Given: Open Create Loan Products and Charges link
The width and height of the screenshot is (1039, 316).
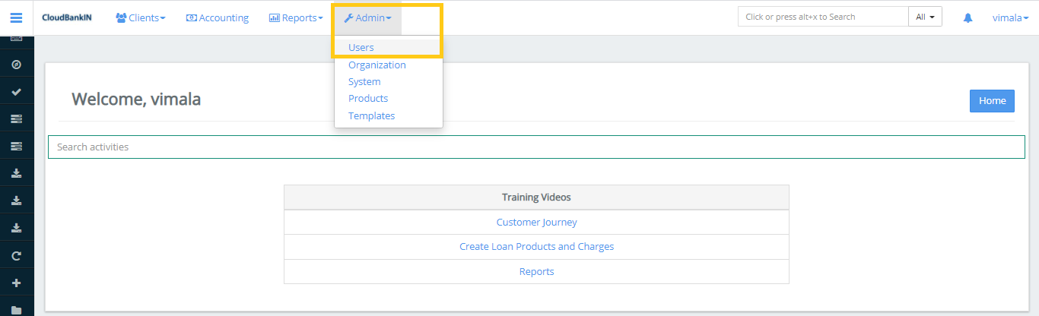Looking at the screenshot, I should [536, 246].
